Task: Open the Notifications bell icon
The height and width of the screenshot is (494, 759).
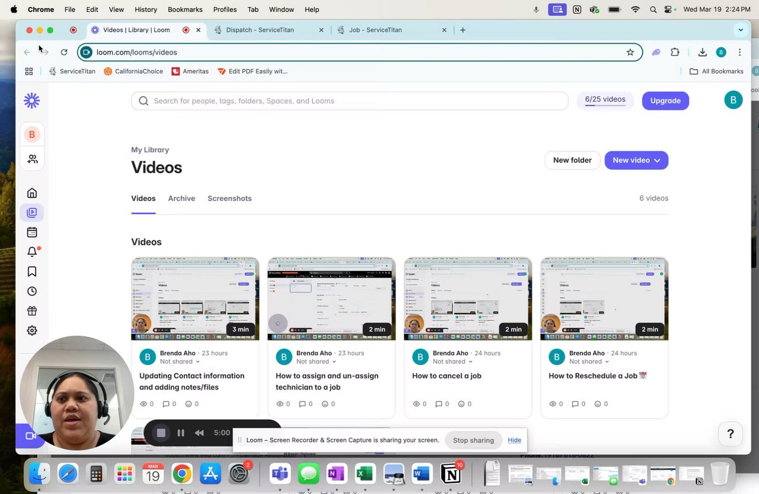Action: click(32, 252)
